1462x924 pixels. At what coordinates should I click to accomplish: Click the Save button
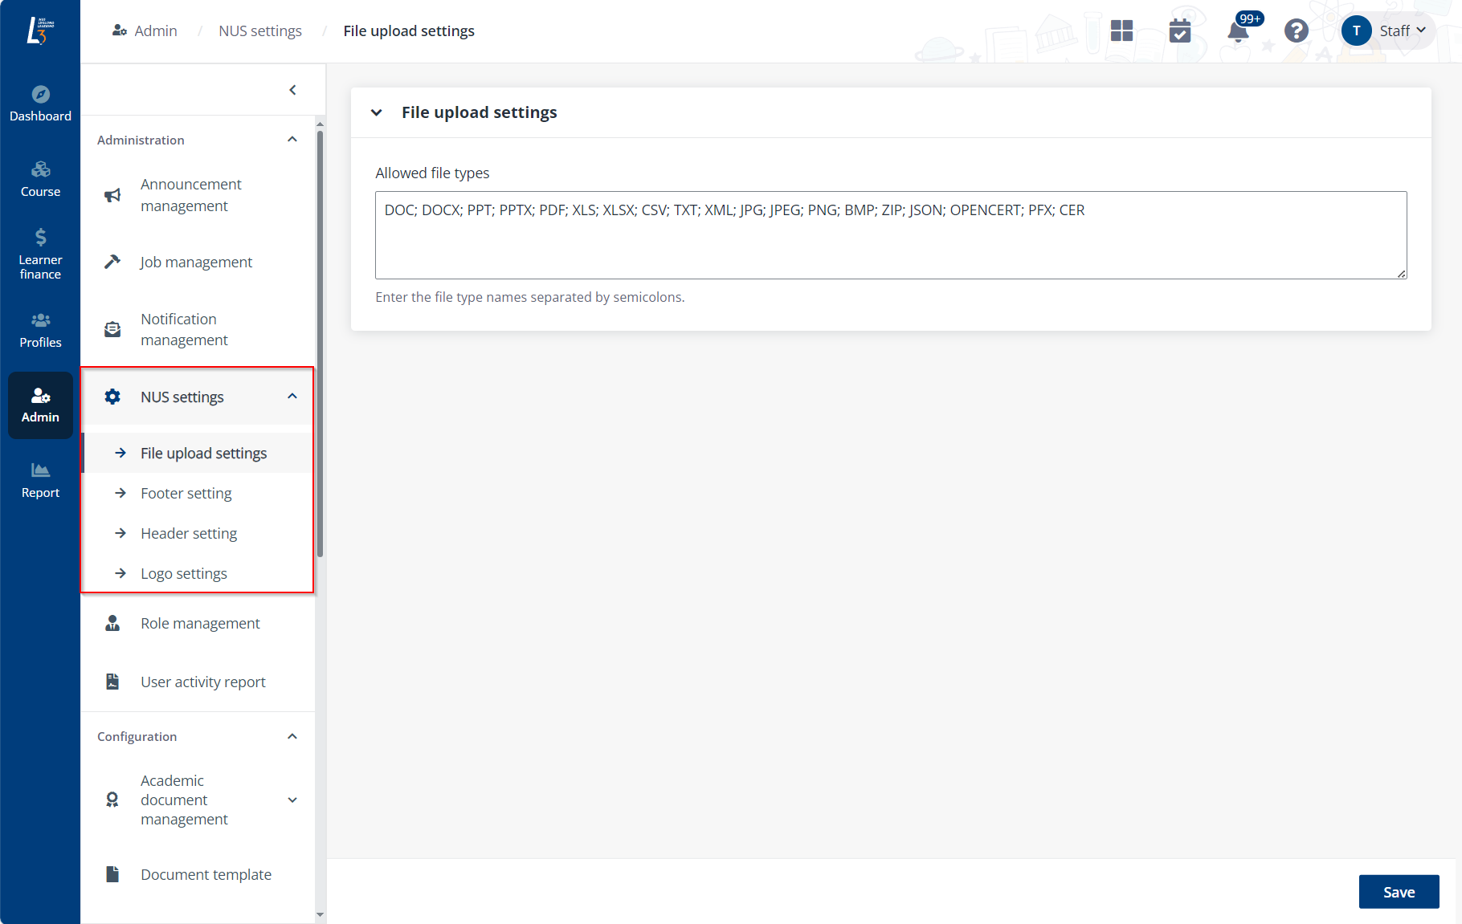click(1399, 892)
